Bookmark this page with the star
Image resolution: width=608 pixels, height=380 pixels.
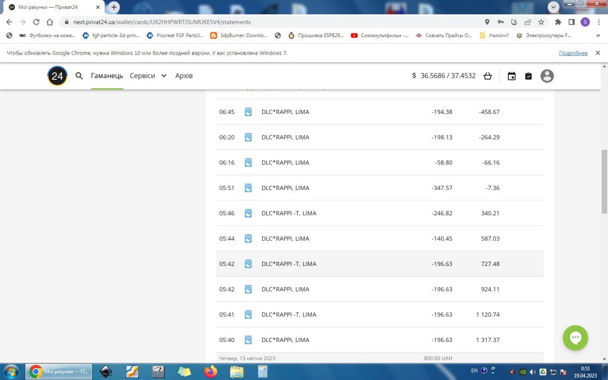[541, 22]
